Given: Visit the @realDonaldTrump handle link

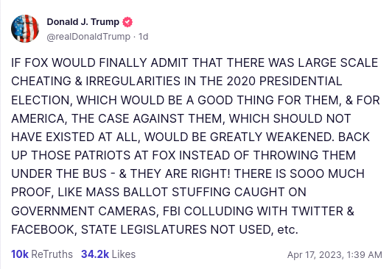Looking at the screenshot, I should (88, 37).
